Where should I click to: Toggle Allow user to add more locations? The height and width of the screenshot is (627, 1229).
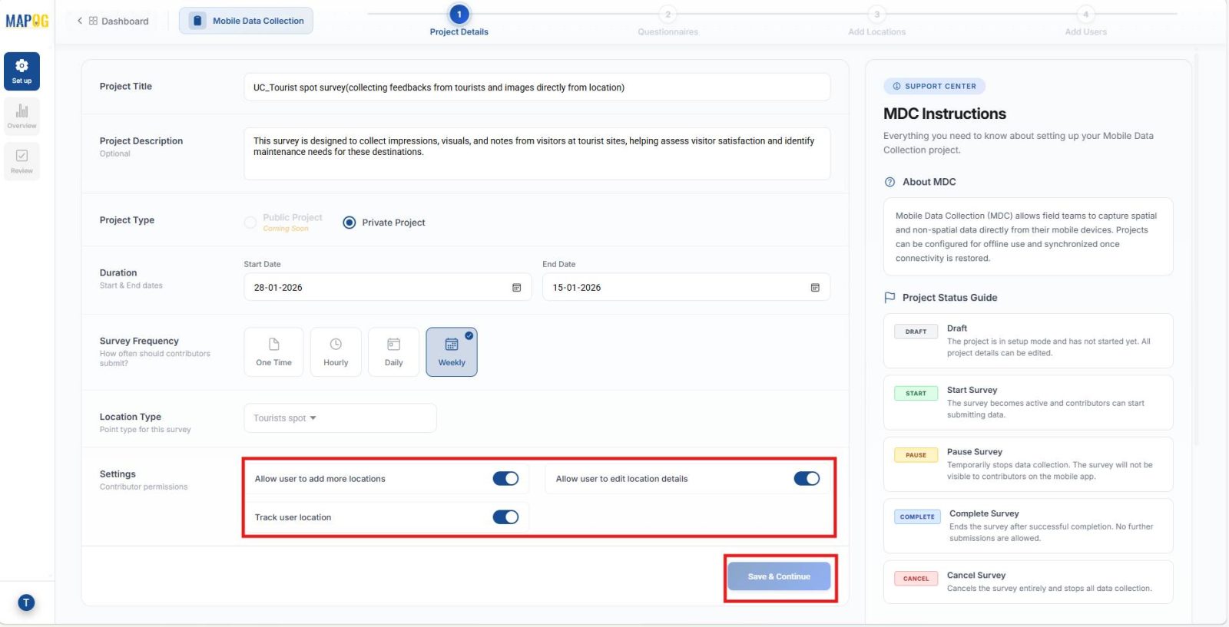click(505, 479)
